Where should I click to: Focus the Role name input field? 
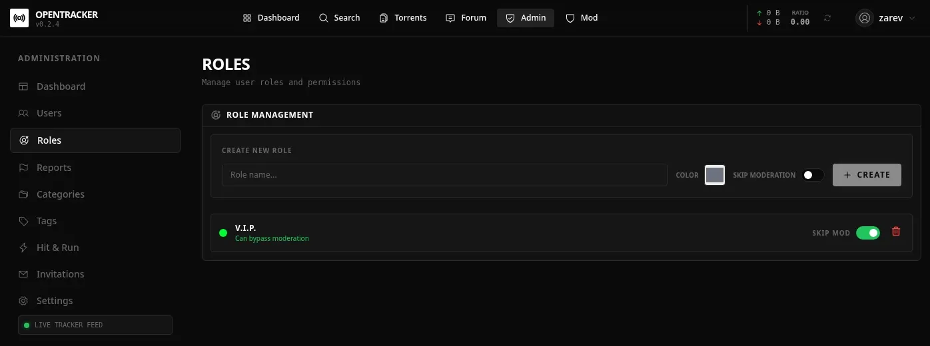coord(444,175)
